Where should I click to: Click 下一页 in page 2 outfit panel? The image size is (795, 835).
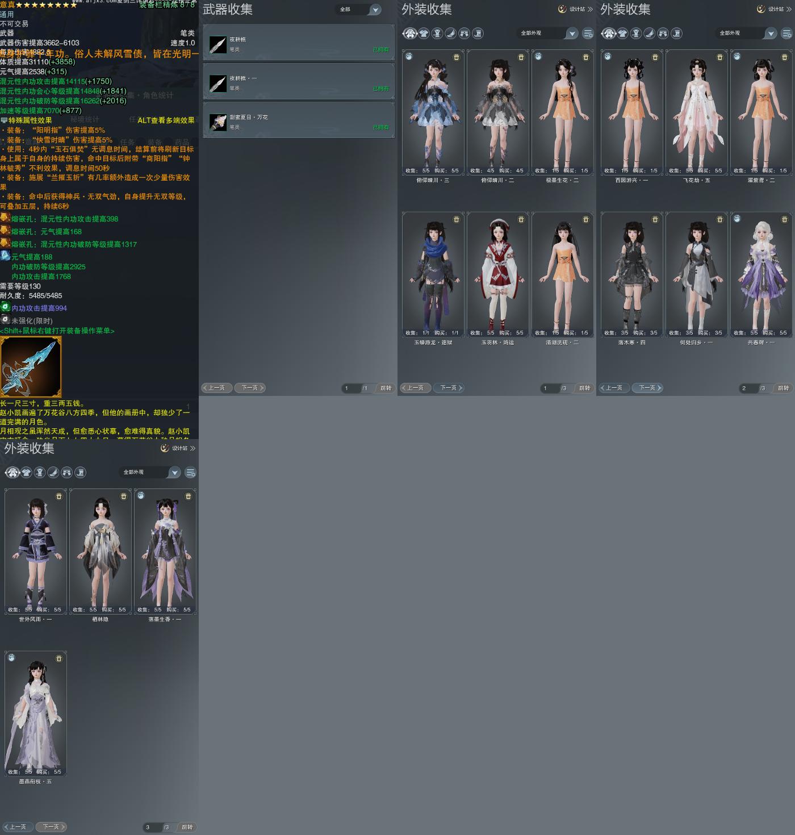[x=647, y=388]
